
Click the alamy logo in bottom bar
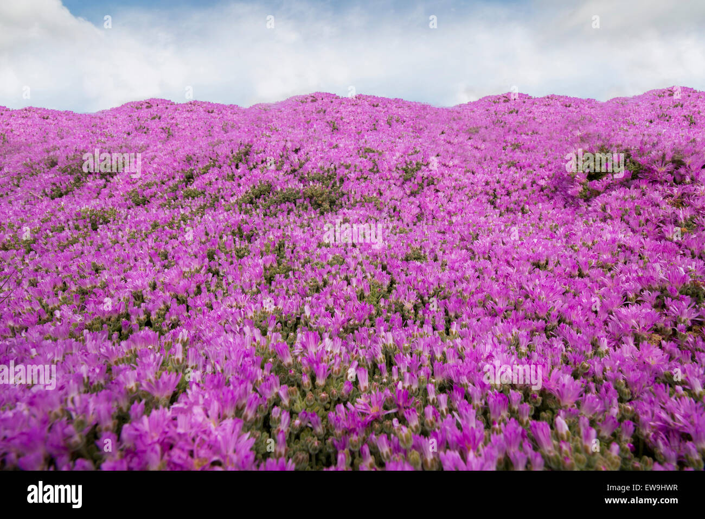click(x=54, y=495)
